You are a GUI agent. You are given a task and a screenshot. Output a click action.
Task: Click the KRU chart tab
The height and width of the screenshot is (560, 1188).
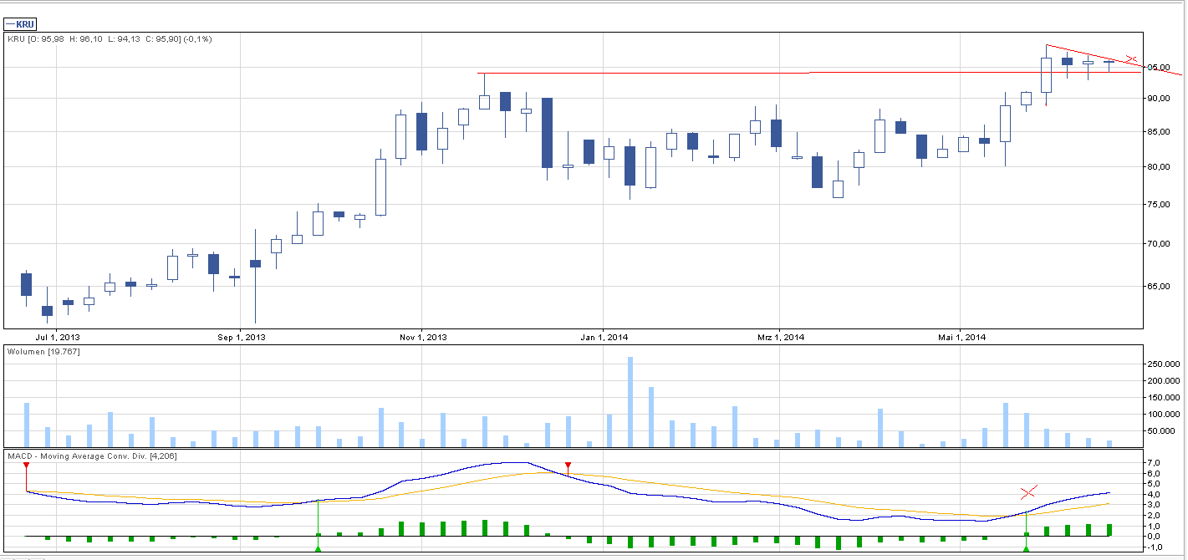(x=26, y=24)
